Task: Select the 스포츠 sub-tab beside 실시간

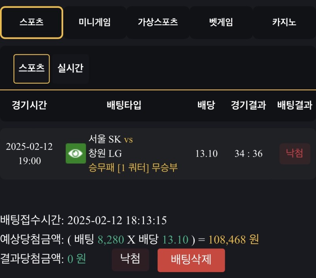Action: click(x=32, y=69)
